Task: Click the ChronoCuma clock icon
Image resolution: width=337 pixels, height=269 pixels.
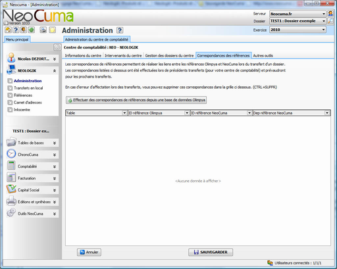Action: [x=11, y=154]
